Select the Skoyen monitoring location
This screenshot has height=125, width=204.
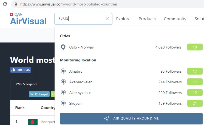pos(131,103)
